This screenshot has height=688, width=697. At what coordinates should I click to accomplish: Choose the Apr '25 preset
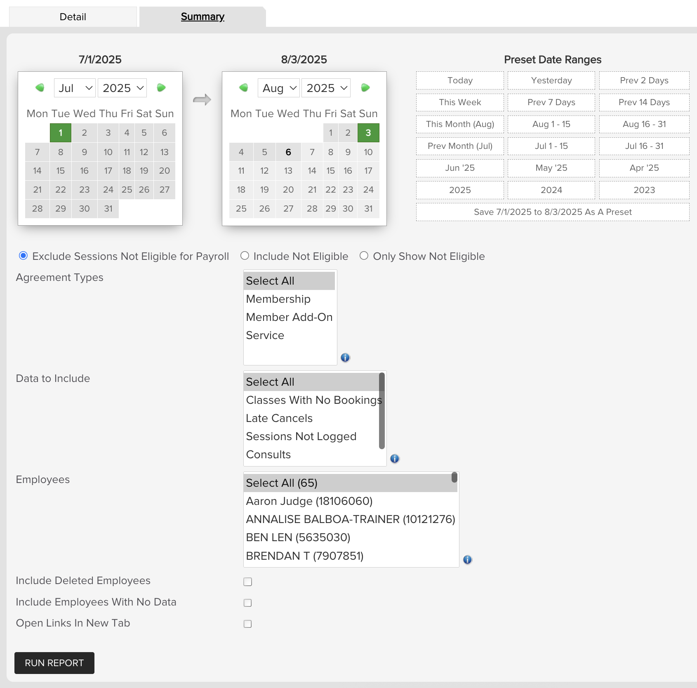(644, 168)
